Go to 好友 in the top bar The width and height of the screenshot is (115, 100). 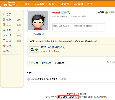[52, 4]
